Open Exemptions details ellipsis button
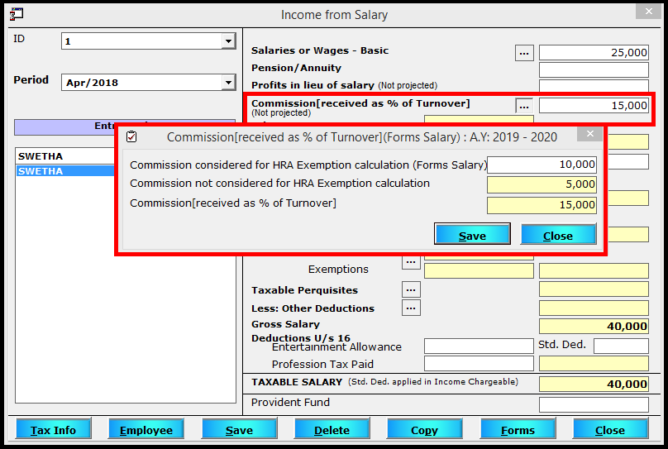The height and width of the screenshot is (449, 668). [411, 262]
